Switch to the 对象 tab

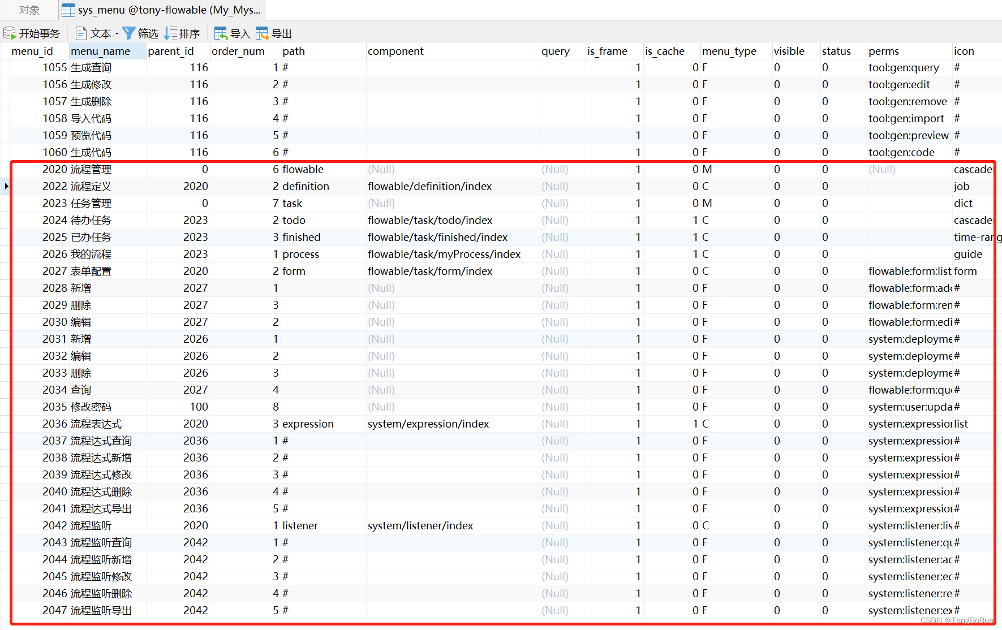(29, 10)
